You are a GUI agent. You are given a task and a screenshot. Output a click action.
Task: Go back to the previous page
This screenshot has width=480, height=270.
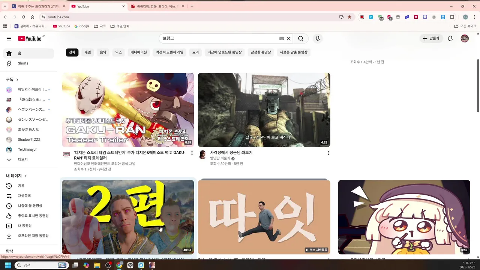6,17
